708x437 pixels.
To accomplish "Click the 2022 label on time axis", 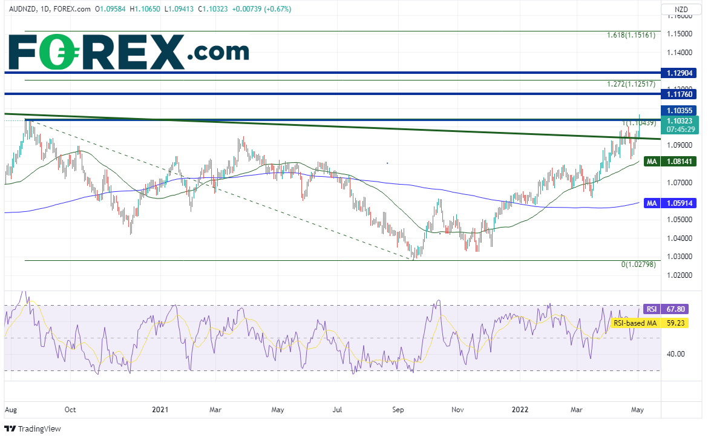I will pos(519,410).
